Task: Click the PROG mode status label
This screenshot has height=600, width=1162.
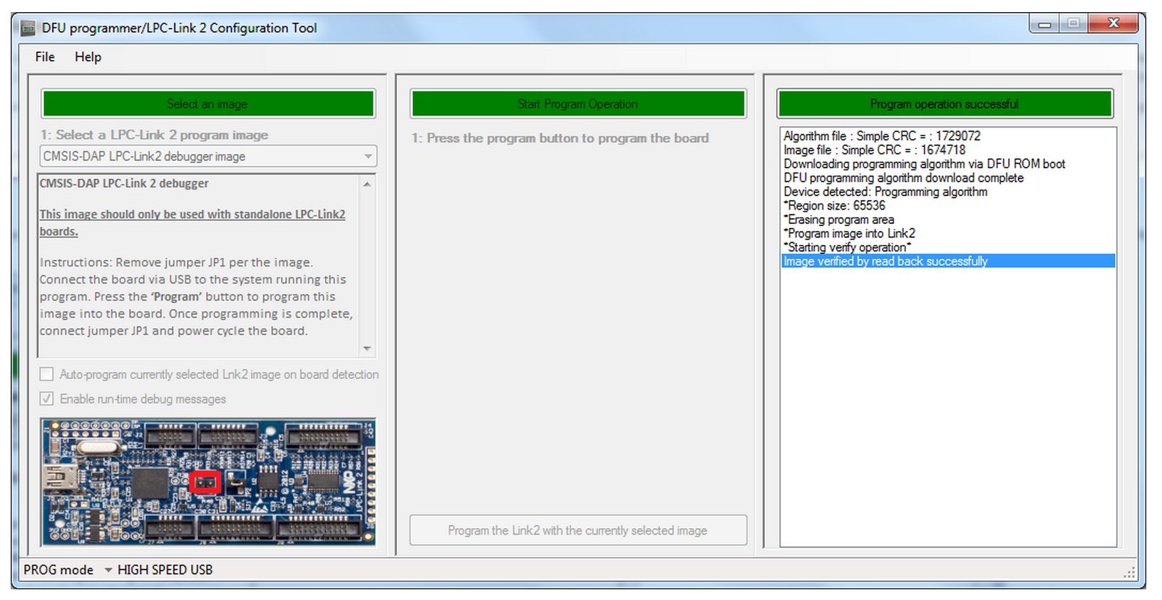Action: [58, 570]
